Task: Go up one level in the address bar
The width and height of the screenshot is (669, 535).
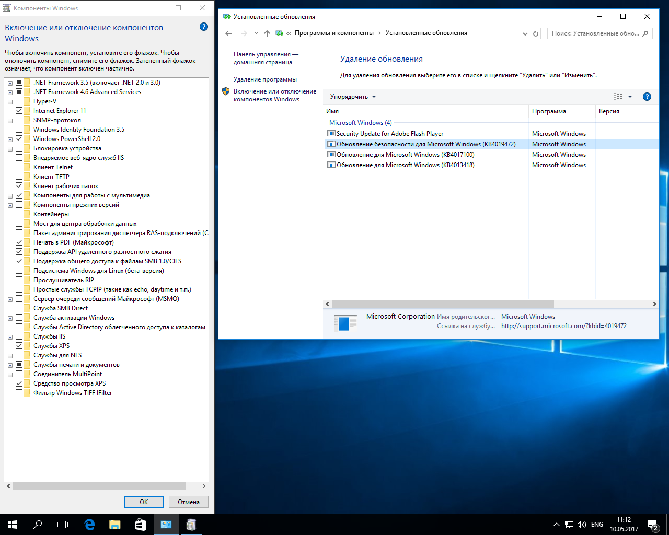Action: pos(267,33)
